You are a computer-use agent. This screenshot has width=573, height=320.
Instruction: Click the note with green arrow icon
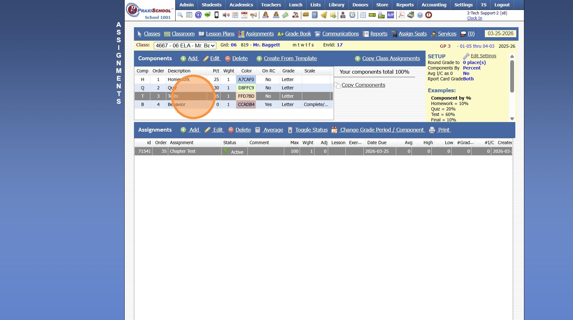[333, 15]
